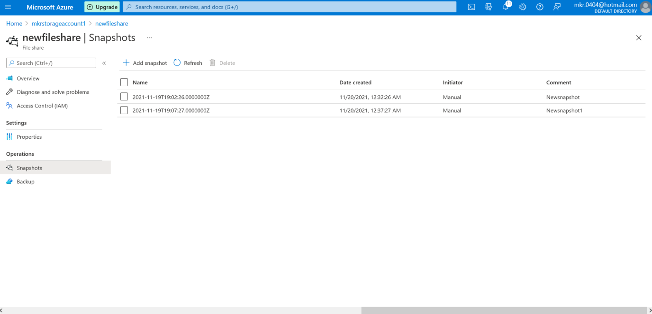
Task: Click the Overview icon in the sidebar
Action: [x=9, y=79]
